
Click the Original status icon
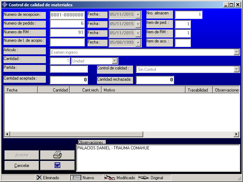point(144,178)
